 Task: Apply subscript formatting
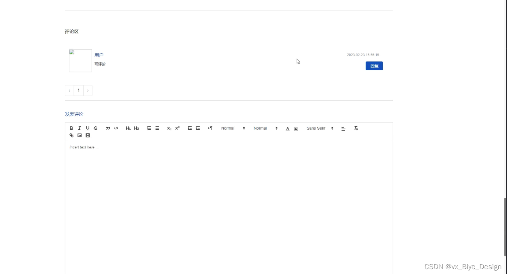click(169, 128)
